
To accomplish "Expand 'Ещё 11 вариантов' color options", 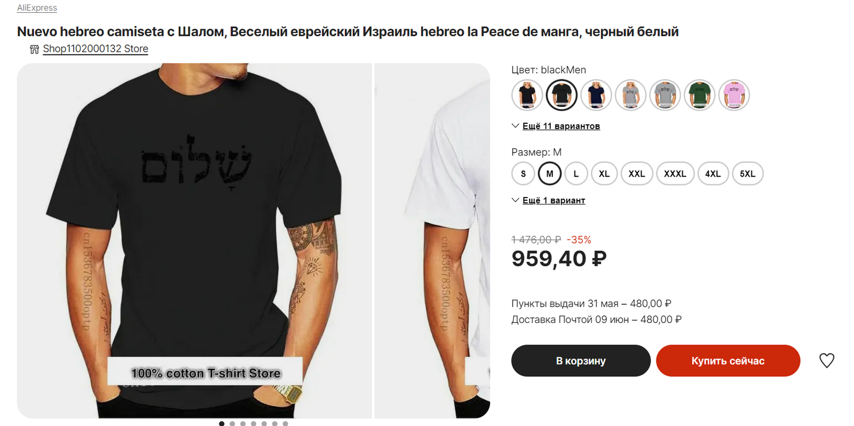I will 560,126.
